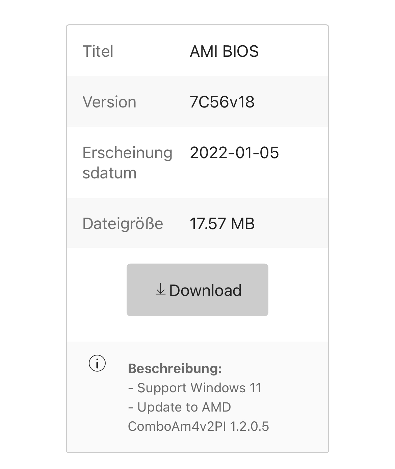
Task: Click the 1.2.0.5 version number
Action: [249, 426]
